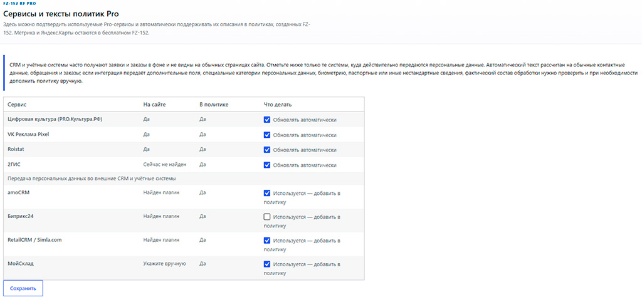Toggle auto-update checkbox for VK Реклама Pixel
The image size is (642, 297).
point(267,135)
